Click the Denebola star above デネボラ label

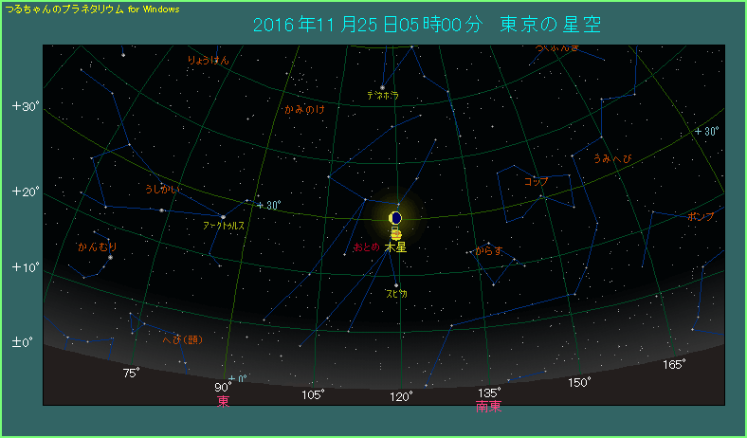coord(382,87)
